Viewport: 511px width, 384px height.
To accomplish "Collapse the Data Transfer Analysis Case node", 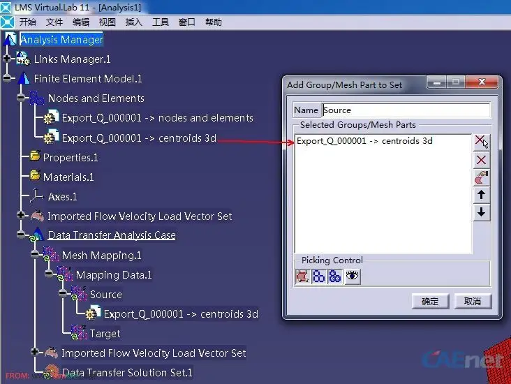I will pos(20,234).
